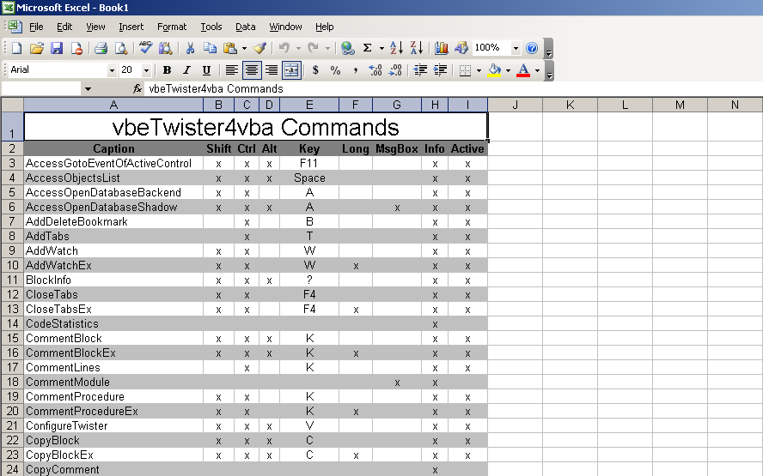Apply yellow fill color bucket
The height and width of the screenshot is (476, 763).
494,70
